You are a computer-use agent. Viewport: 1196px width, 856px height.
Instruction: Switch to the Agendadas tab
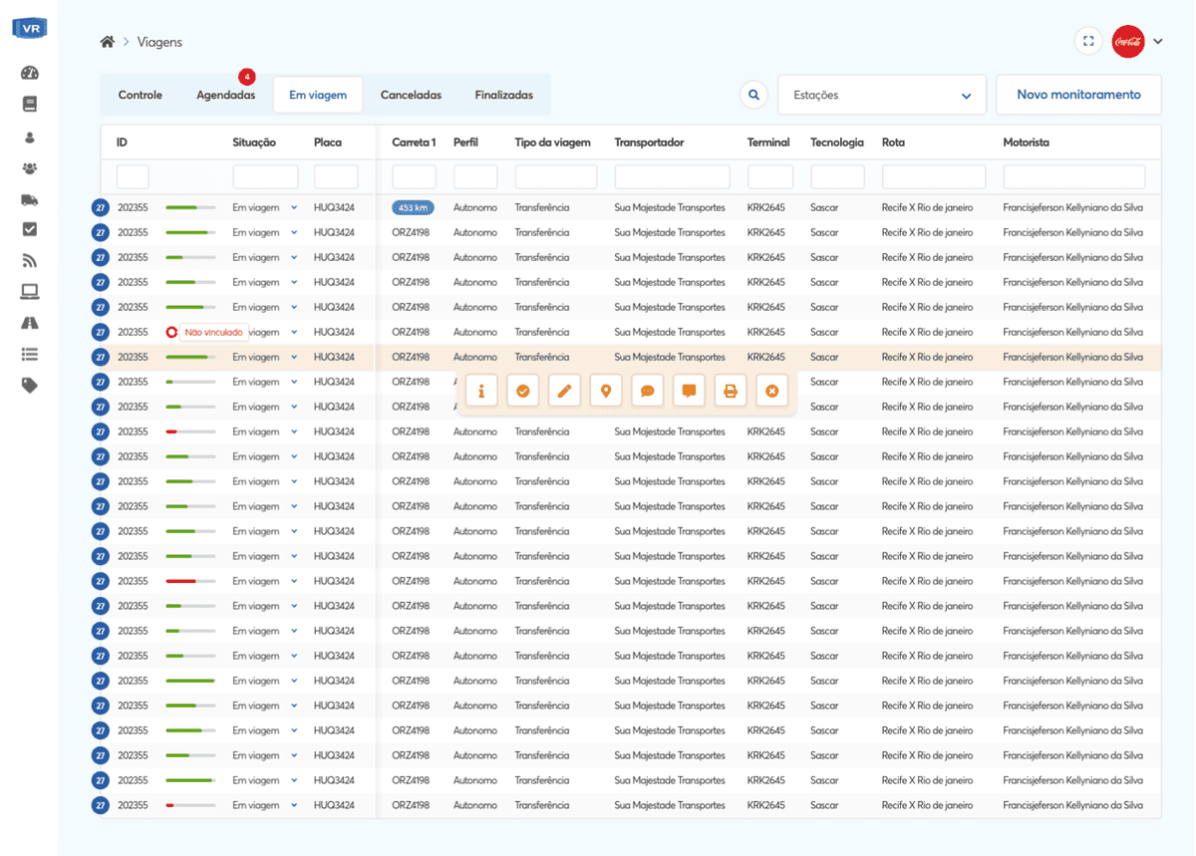225,96
